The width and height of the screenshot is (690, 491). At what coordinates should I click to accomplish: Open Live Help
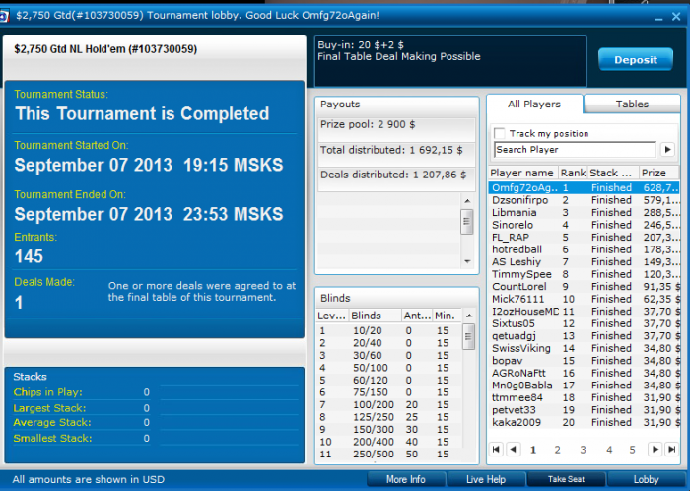coord(486,479)
